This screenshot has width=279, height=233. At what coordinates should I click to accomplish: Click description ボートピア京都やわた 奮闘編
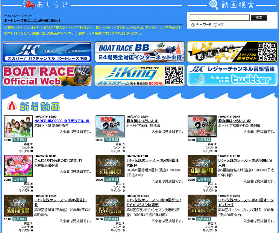point(239,126)
